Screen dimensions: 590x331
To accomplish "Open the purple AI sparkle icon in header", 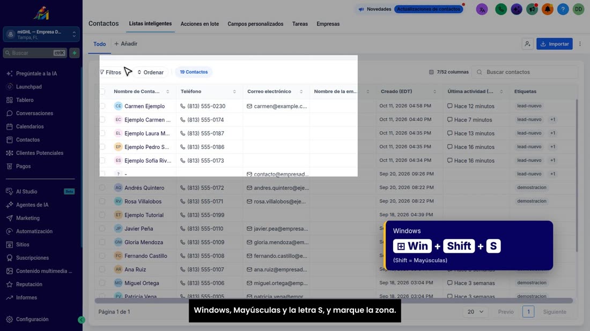I will click(517, 10).
